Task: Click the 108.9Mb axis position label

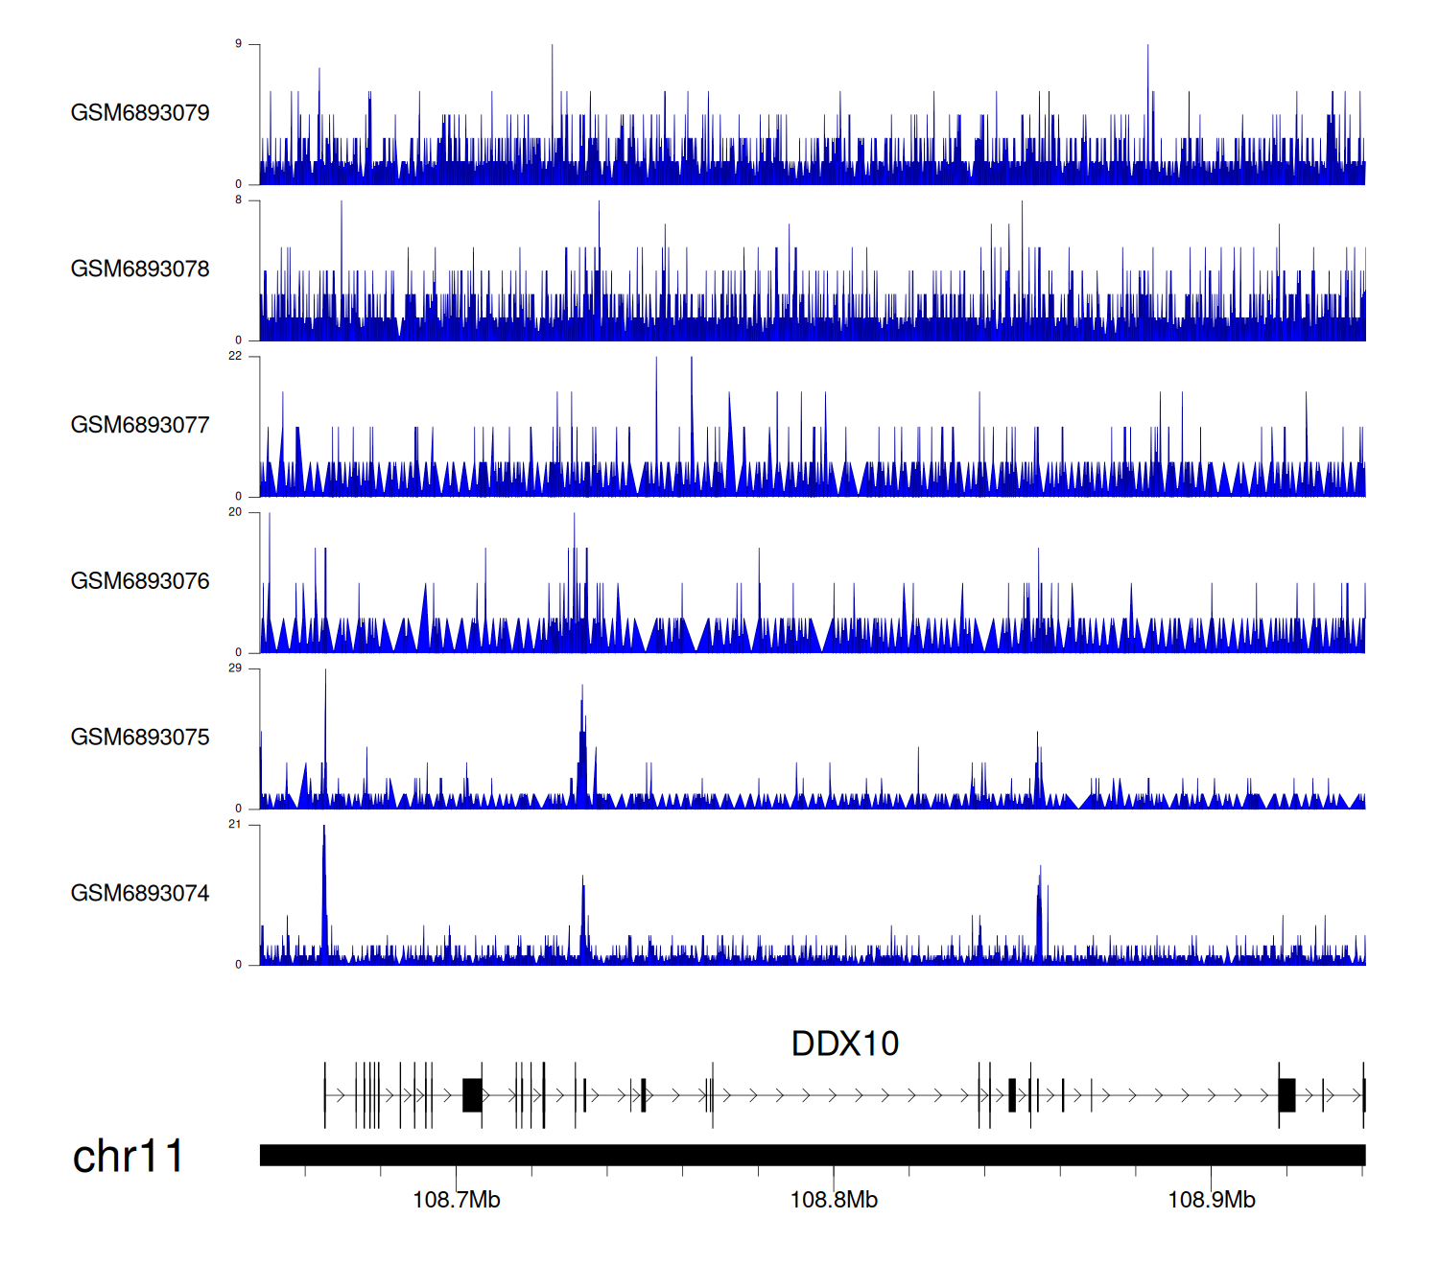Action: 1211,1200
